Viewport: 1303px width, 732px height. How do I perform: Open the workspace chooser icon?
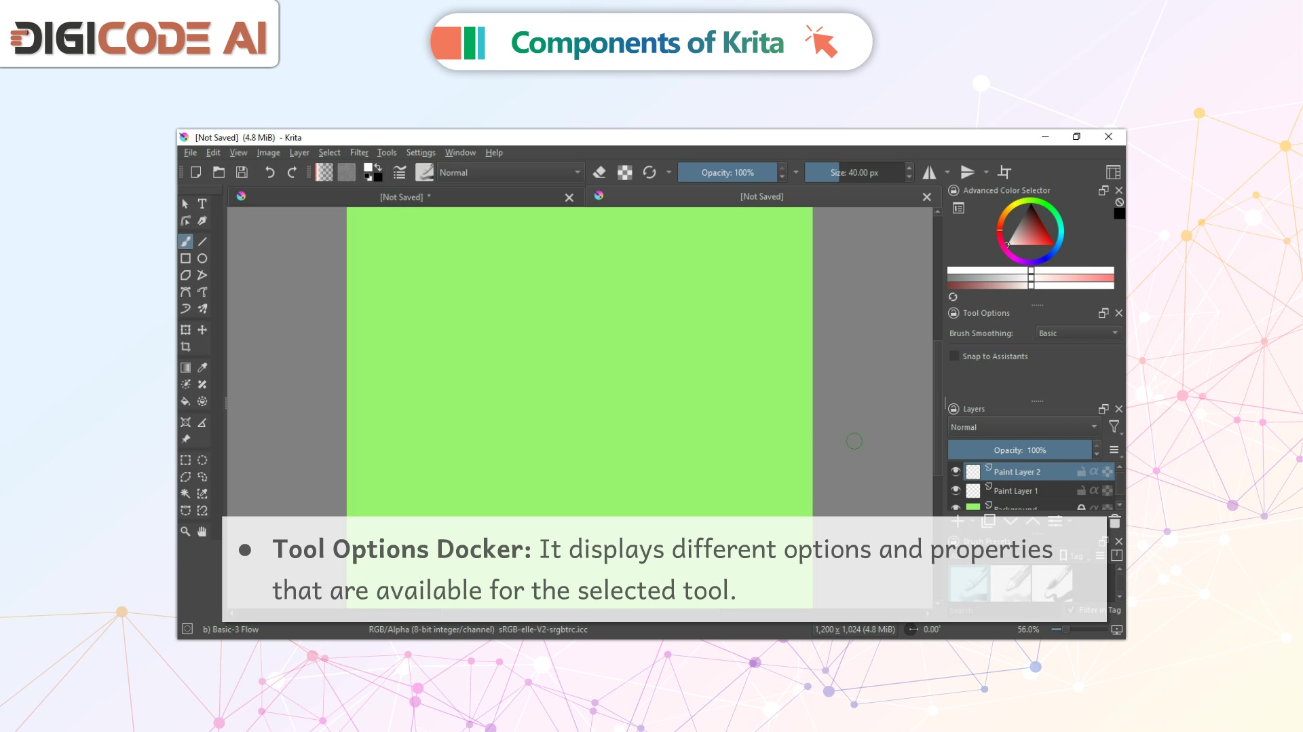[x=1113, y=172]
